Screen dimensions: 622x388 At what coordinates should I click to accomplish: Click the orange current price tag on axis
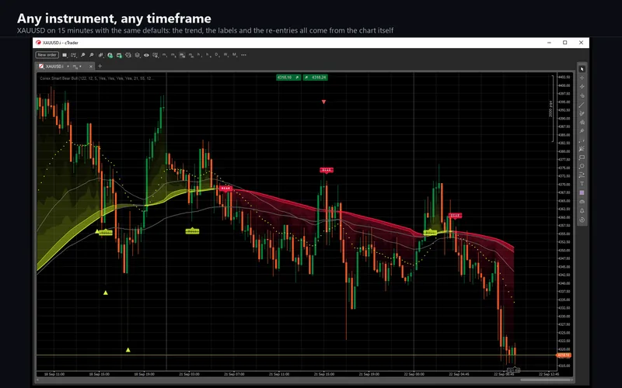[x=564, y=355]
